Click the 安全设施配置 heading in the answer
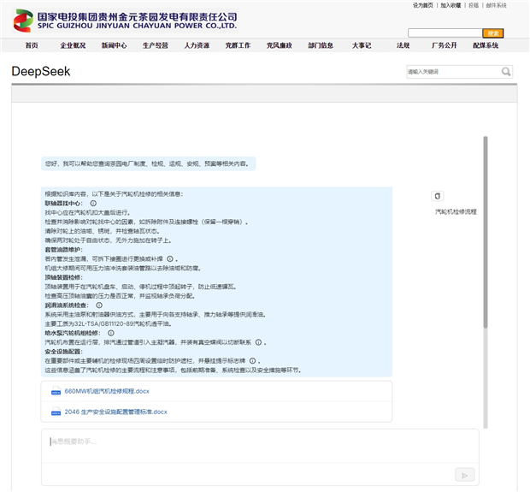Image resolution: width=530 pixels, height=492 pixels. point(63,352)
